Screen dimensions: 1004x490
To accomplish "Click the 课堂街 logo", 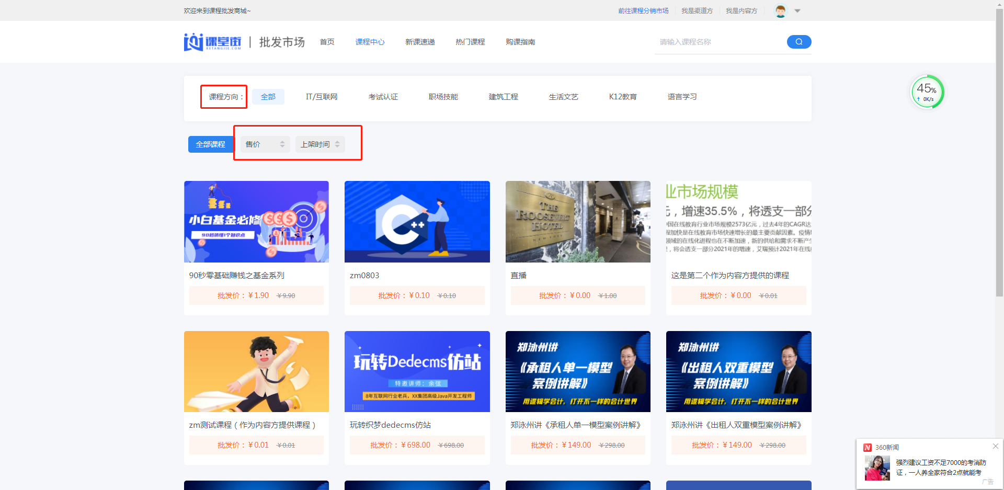I will [212, 42].
